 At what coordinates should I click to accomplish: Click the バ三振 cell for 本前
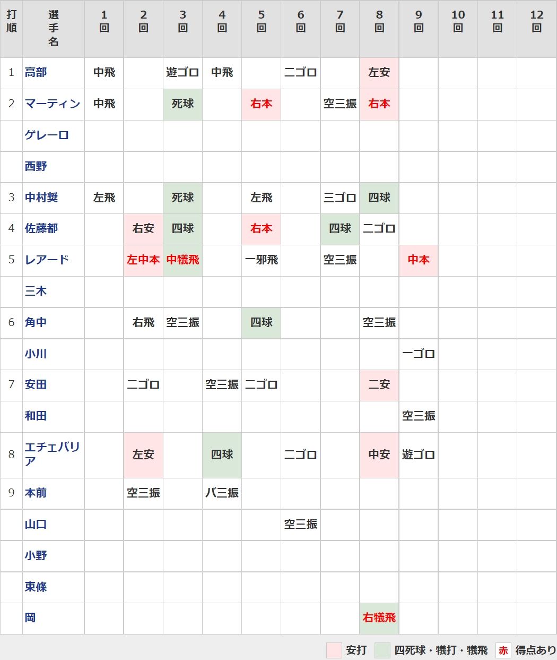[222, 493]
